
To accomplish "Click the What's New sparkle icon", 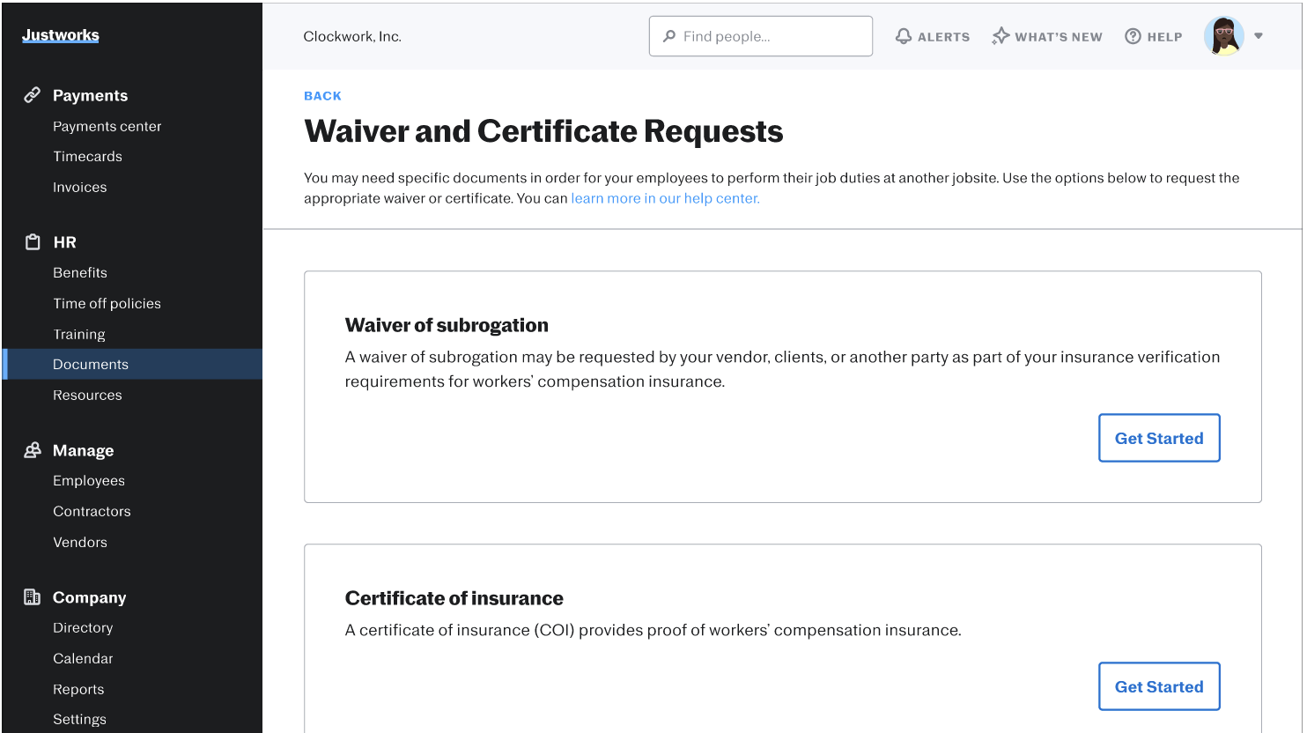I will (1001, 36).
